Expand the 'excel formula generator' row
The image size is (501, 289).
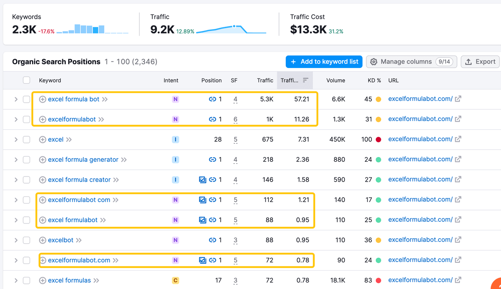pos(16,160)
